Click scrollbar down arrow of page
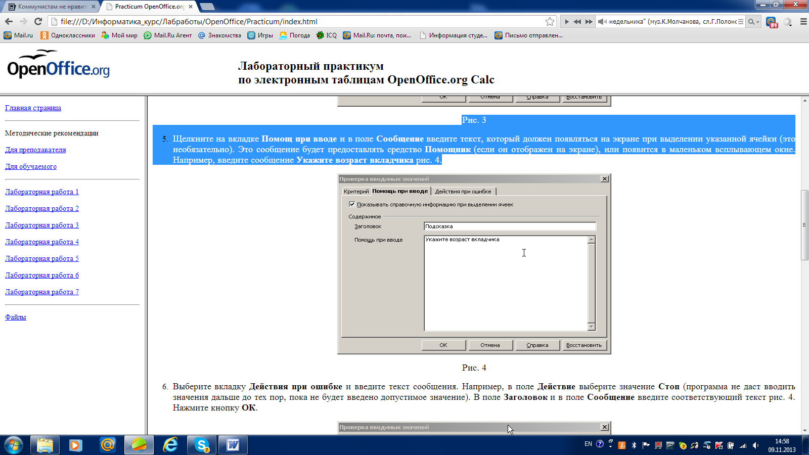The image size is (809, 455). [x=804, y=431]
